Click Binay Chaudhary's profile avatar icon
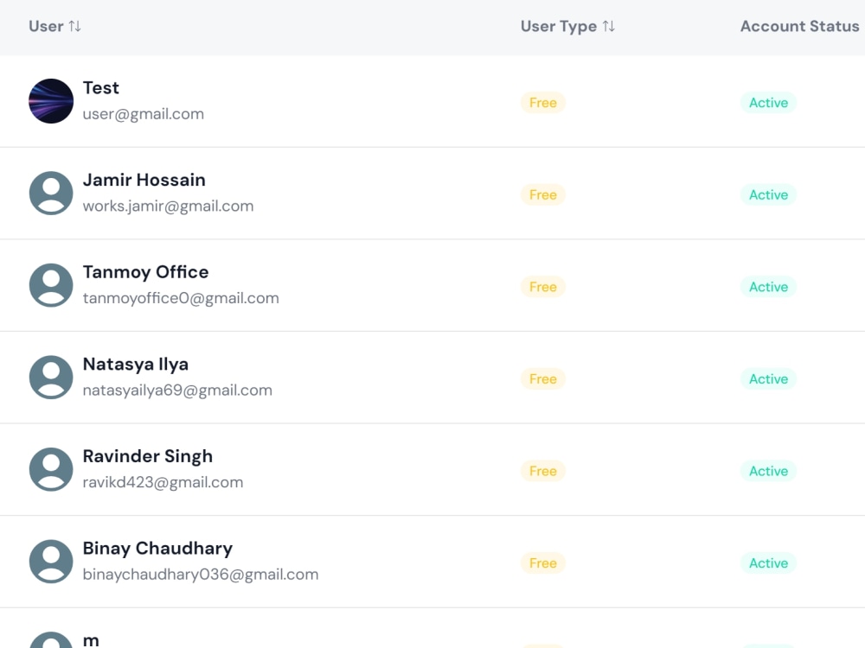Screen dimensions: 865x648 tap(51, 561)
